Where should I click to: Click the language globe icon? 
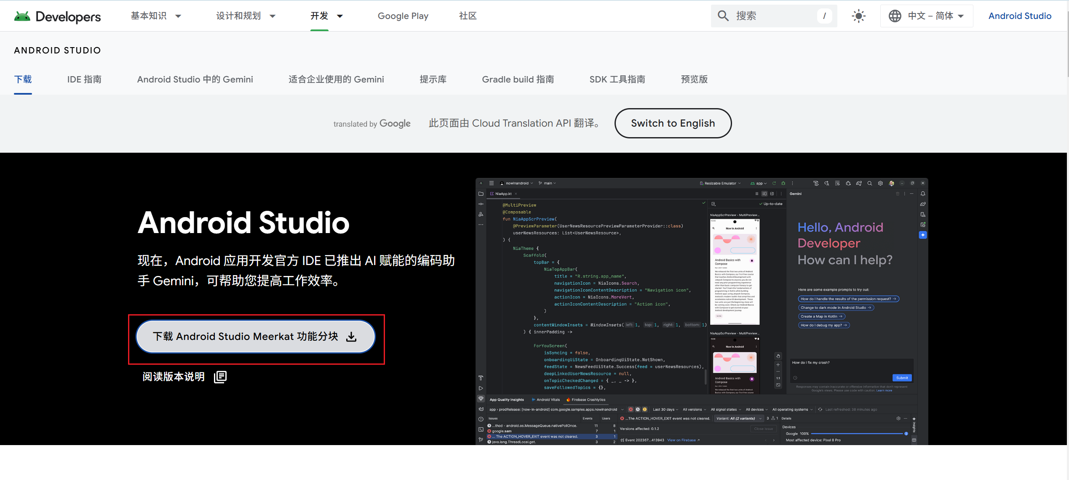coord(895,16)
